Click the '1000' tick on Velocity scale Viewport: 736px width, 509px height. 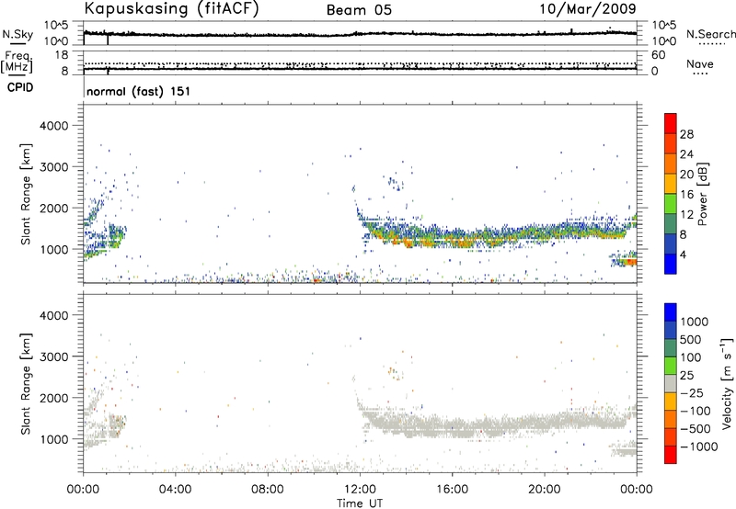pos(695,322)
